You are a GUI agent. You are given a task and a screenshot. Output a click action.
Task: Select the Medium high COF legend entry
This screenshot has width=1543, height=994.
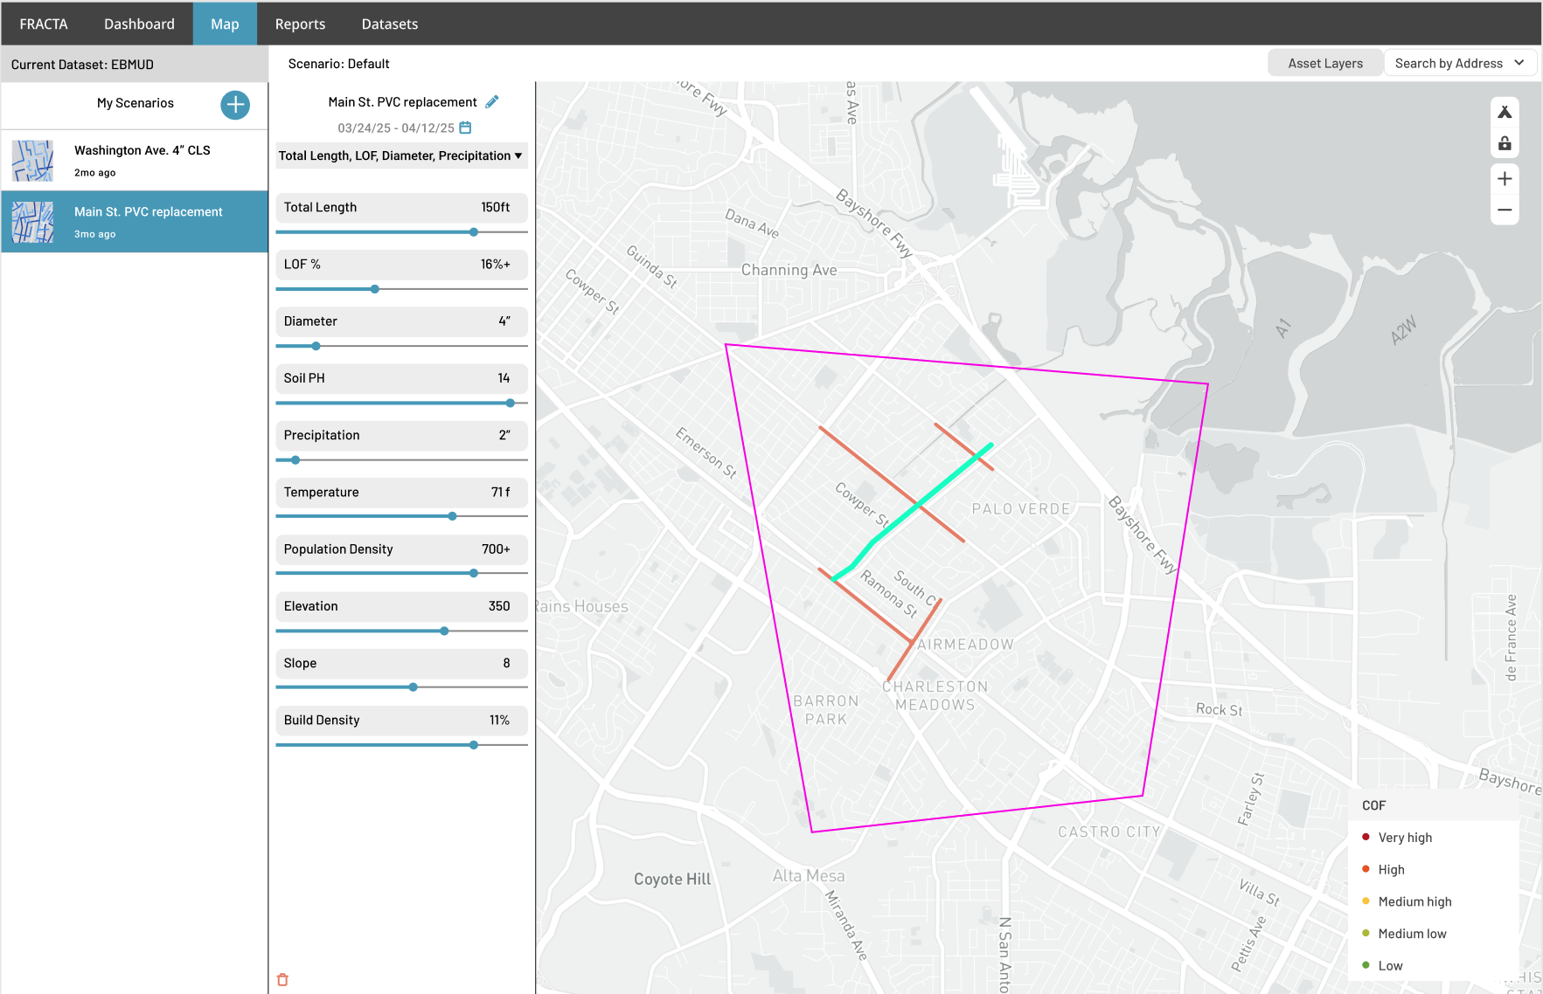(1407, 901)
